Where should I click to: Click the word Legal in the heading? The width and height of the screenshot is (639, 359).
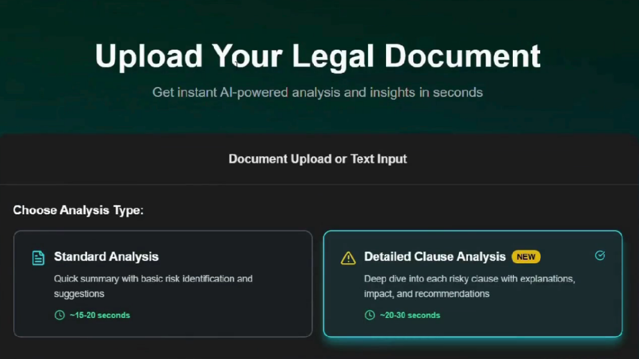(x=333, y=56)
